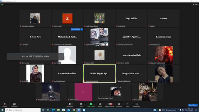Viewport: 199px width, 112px height.
Task: Open Zoom Apps
Action: [127, 105]
